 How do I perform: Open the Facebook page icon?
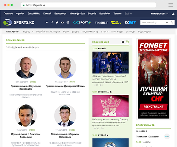[52, 22]
